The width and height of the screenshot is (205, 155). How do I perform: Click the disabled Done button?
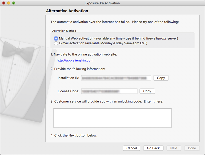pos(192,148)
